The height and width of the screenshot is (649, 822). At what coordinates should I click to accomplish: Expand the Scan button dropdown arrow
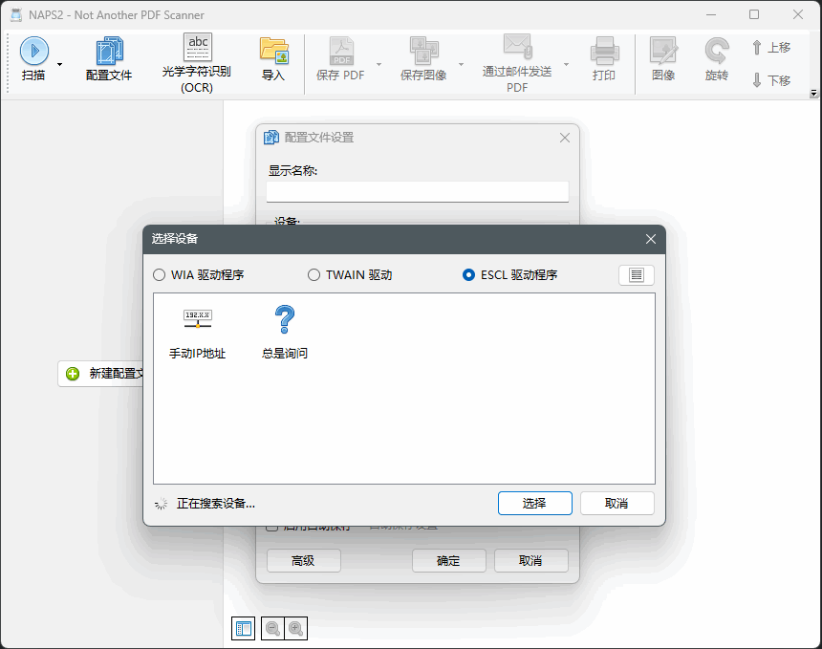(60, 65)
